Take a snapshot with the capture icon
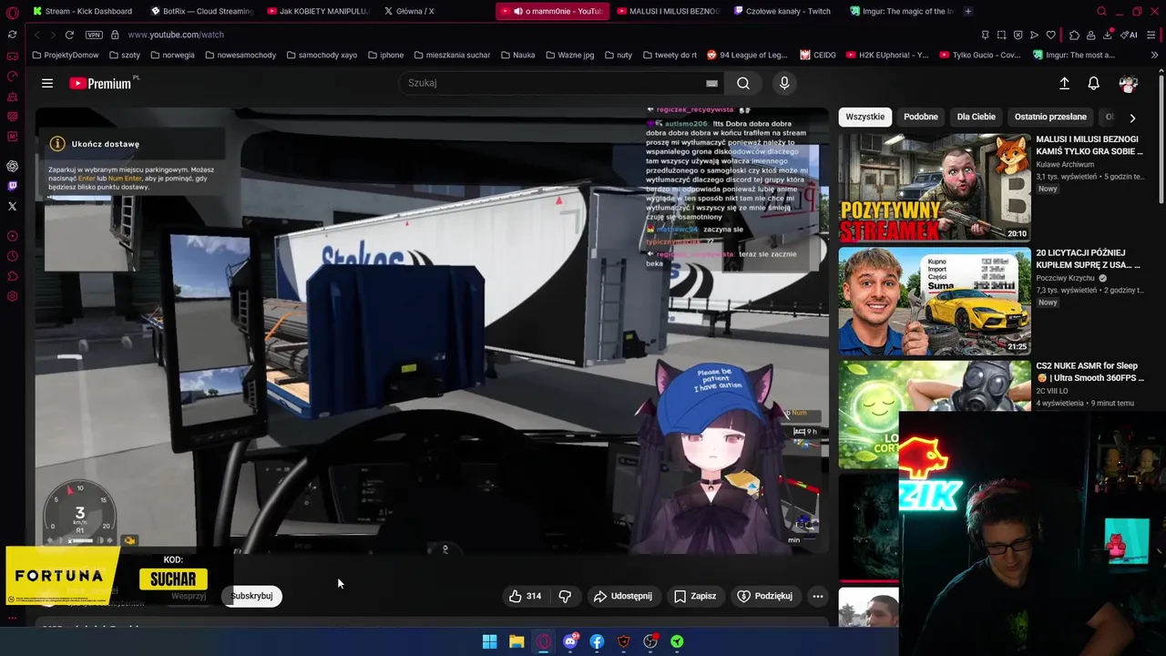 tap(1001, 35)
